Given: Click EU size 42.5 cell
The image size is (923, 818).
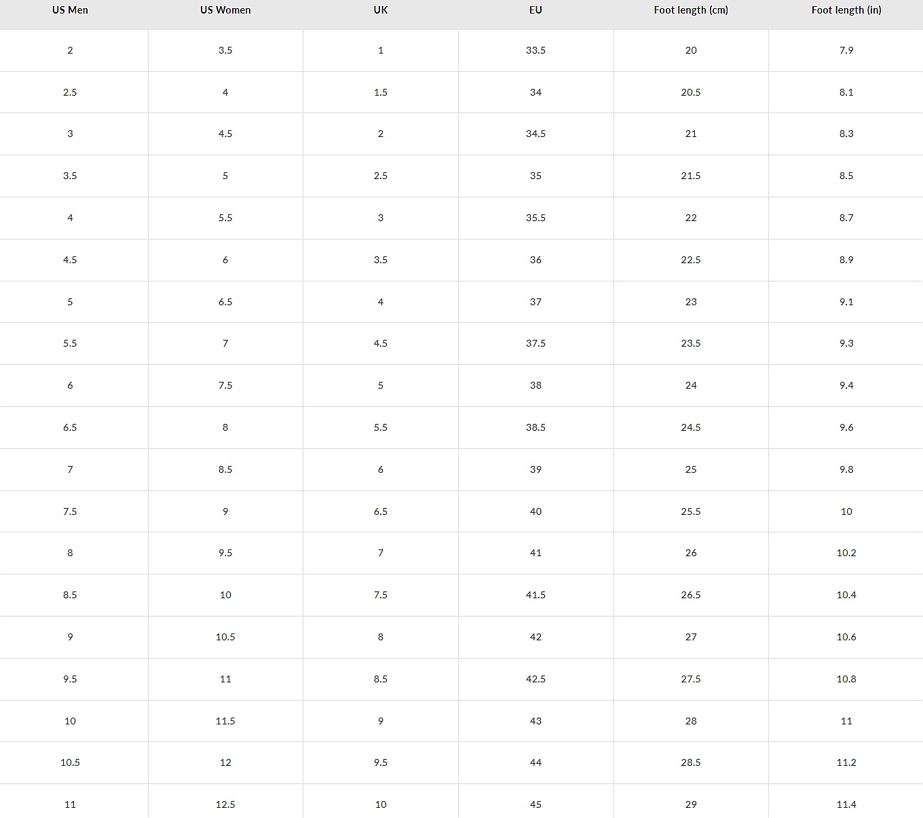Looking at the screenshot, I should click(x=535, y=679).
